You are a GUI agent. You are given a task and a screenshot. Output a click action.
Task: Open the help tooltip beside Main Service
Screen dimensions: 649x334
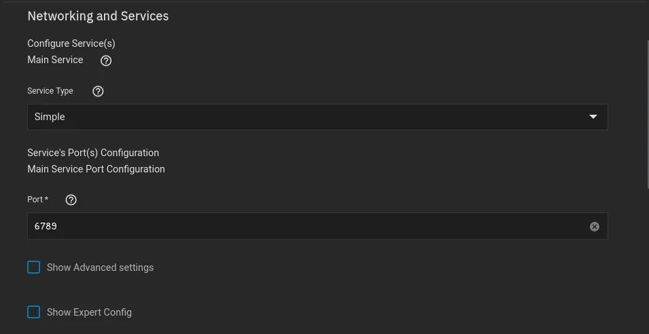pyautogui.click(x=106, y=60)
